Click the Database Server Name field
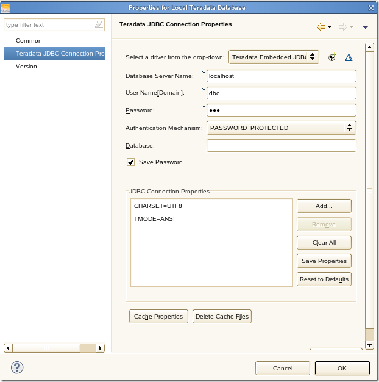This screenshot has width=379, height=382. (281, 76)
